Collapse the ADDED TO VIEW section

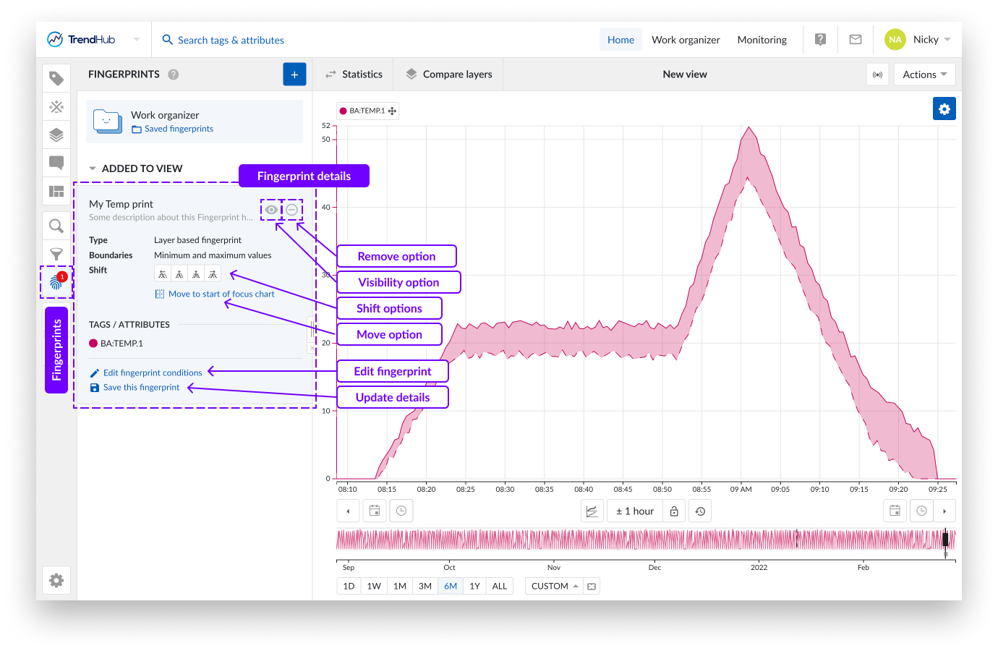93,169
